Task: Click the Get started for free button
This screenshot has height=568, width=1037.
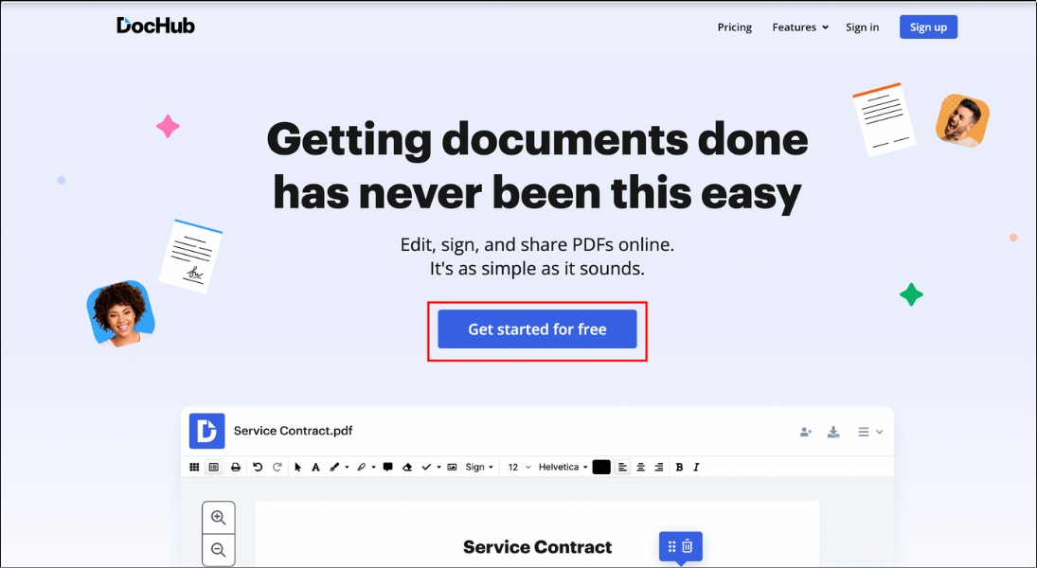Action: point(537,328)
